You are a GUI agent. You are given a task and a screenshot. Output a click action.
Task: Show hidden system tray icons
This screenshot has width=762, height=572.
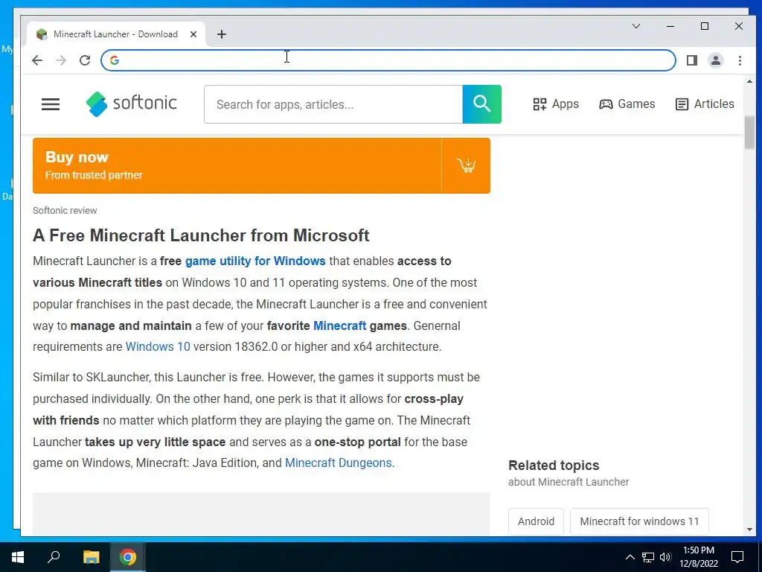(630, 557)
